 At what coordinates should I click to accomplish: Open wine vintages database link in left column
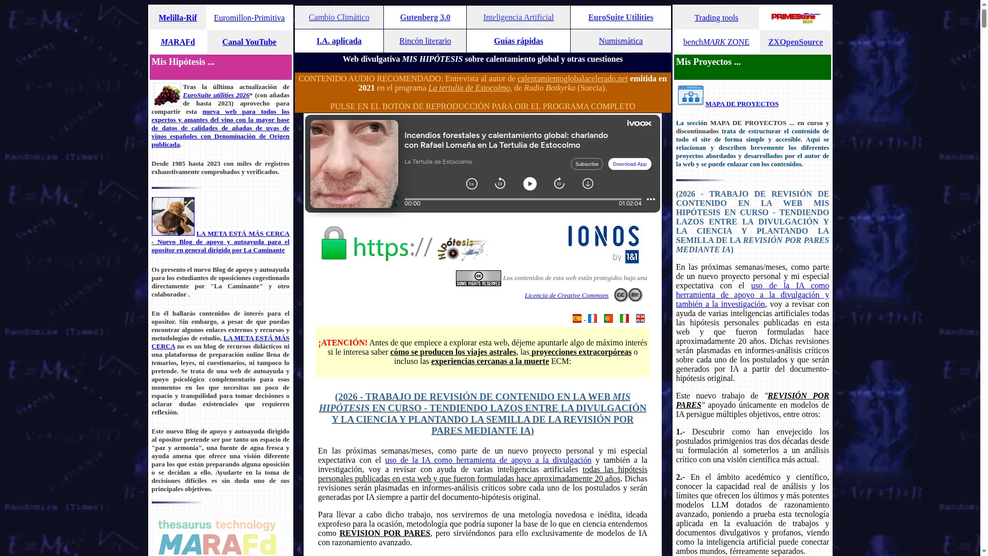click(x=220, y=128)
